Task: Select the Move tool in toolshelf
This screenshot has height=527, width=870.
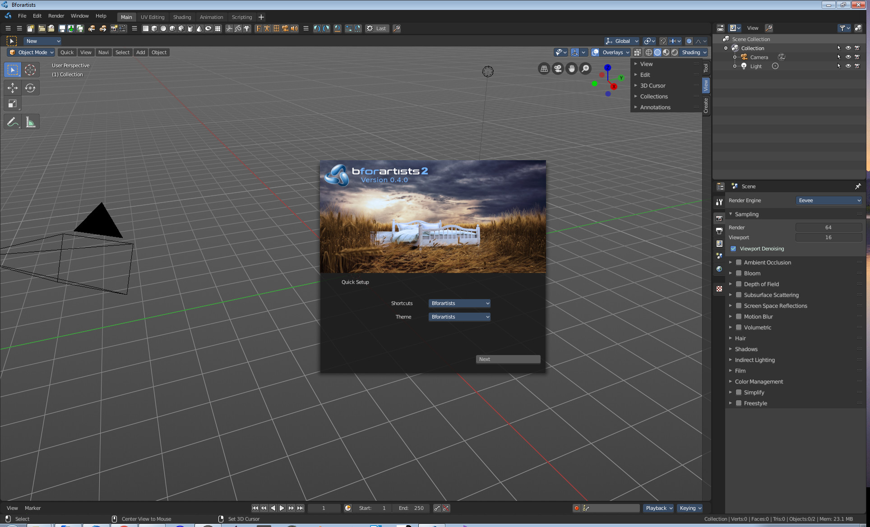Action: (12, 88)
